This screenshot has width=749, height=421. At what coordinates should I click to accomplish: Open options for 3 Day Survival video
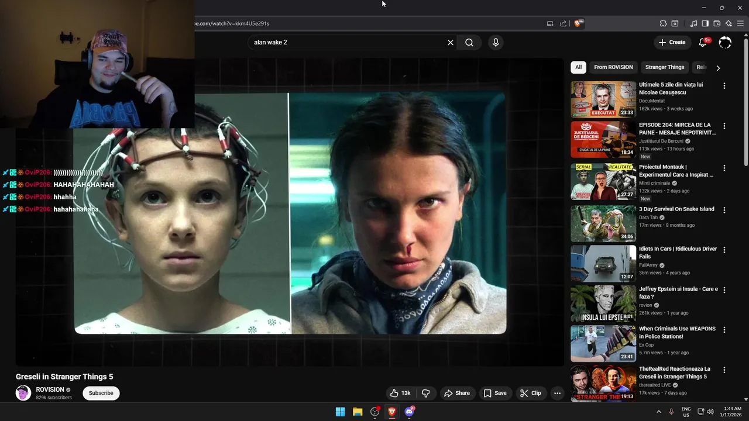pyautogui.click(x=724, y=210)
